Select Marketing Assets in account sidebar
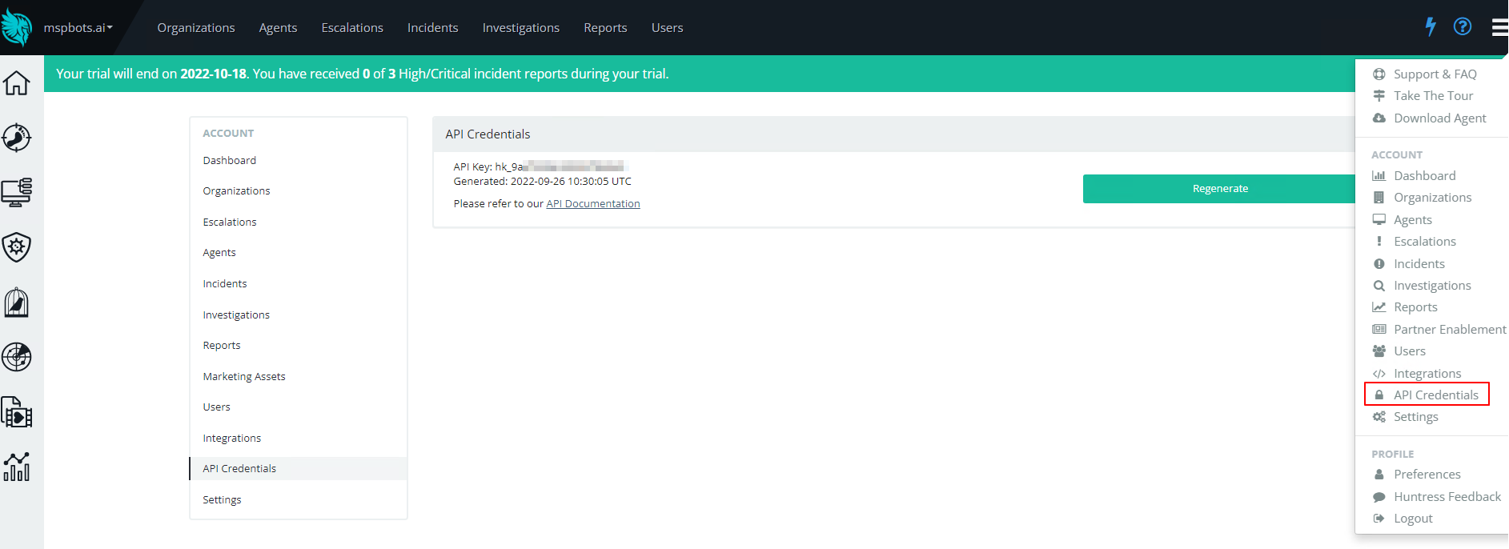1509x549 pixels. pos(244,377)
